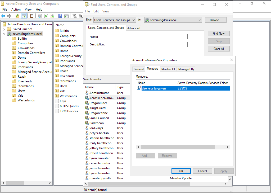Viewport: 271px width, 193px height.
Task: Select the Westerlands OU in tree
Action: pyautogui.click(x=26, y=100)
